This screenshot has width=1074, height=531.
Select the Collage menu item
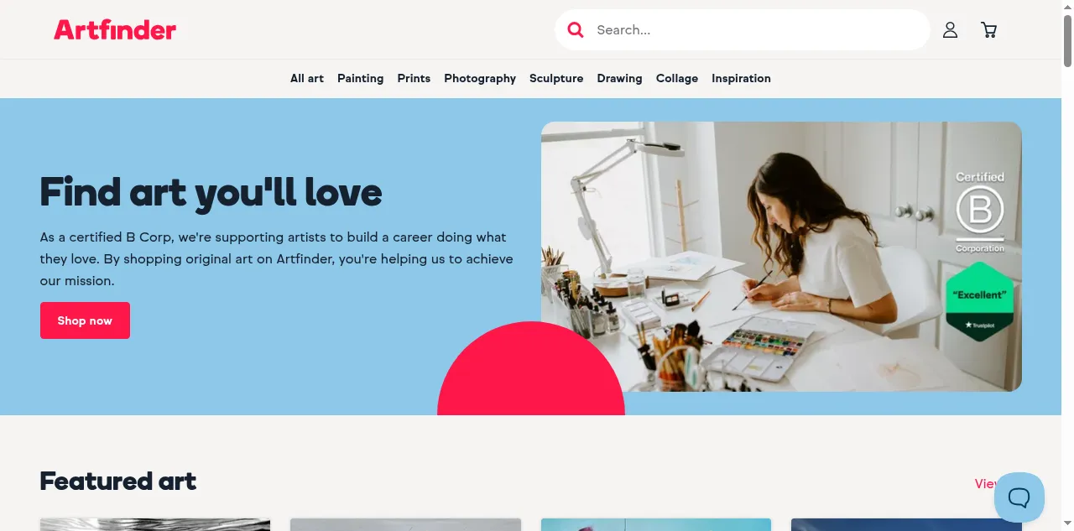pos(677,78)
